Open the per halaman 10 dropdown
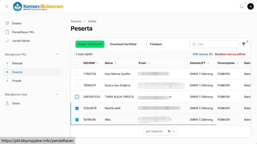 pyautogui.click(x=171, y=131)
